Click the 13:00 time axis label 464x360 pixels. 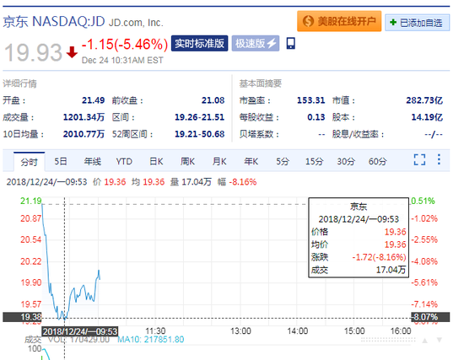pyautogui.click(x=240, y=330)
